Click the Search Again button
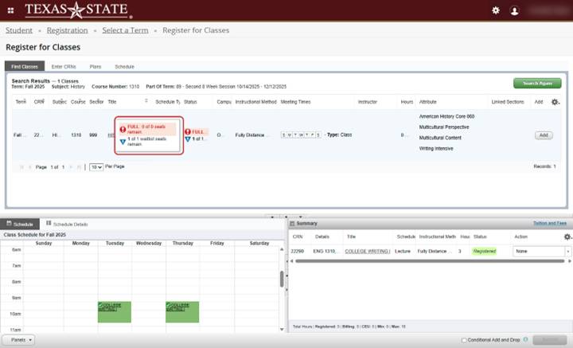This screenshot has height=348, width=573. coord(537,83)
